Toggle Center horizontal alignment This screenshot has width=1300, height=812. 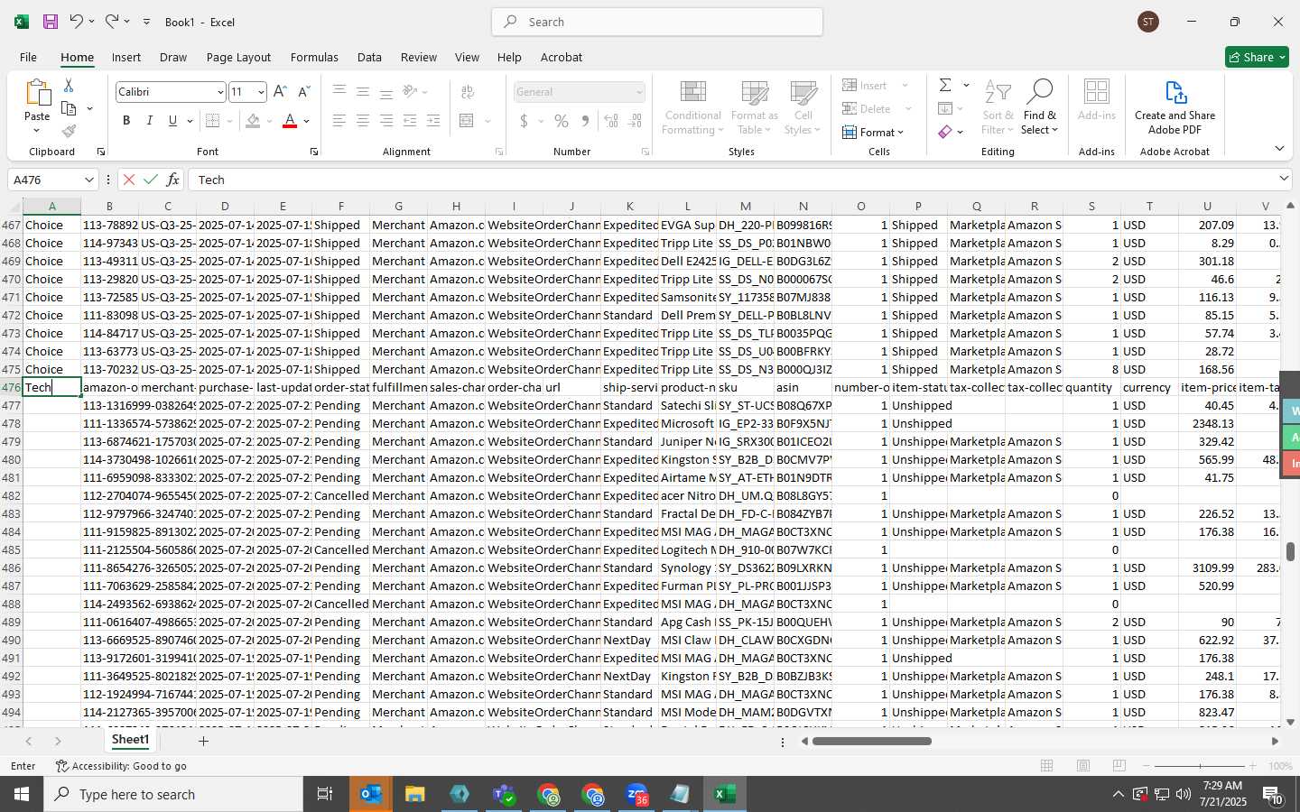[363, 121]
